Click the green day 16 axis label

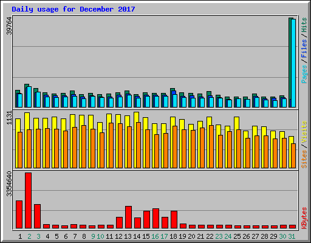[155, 236]
